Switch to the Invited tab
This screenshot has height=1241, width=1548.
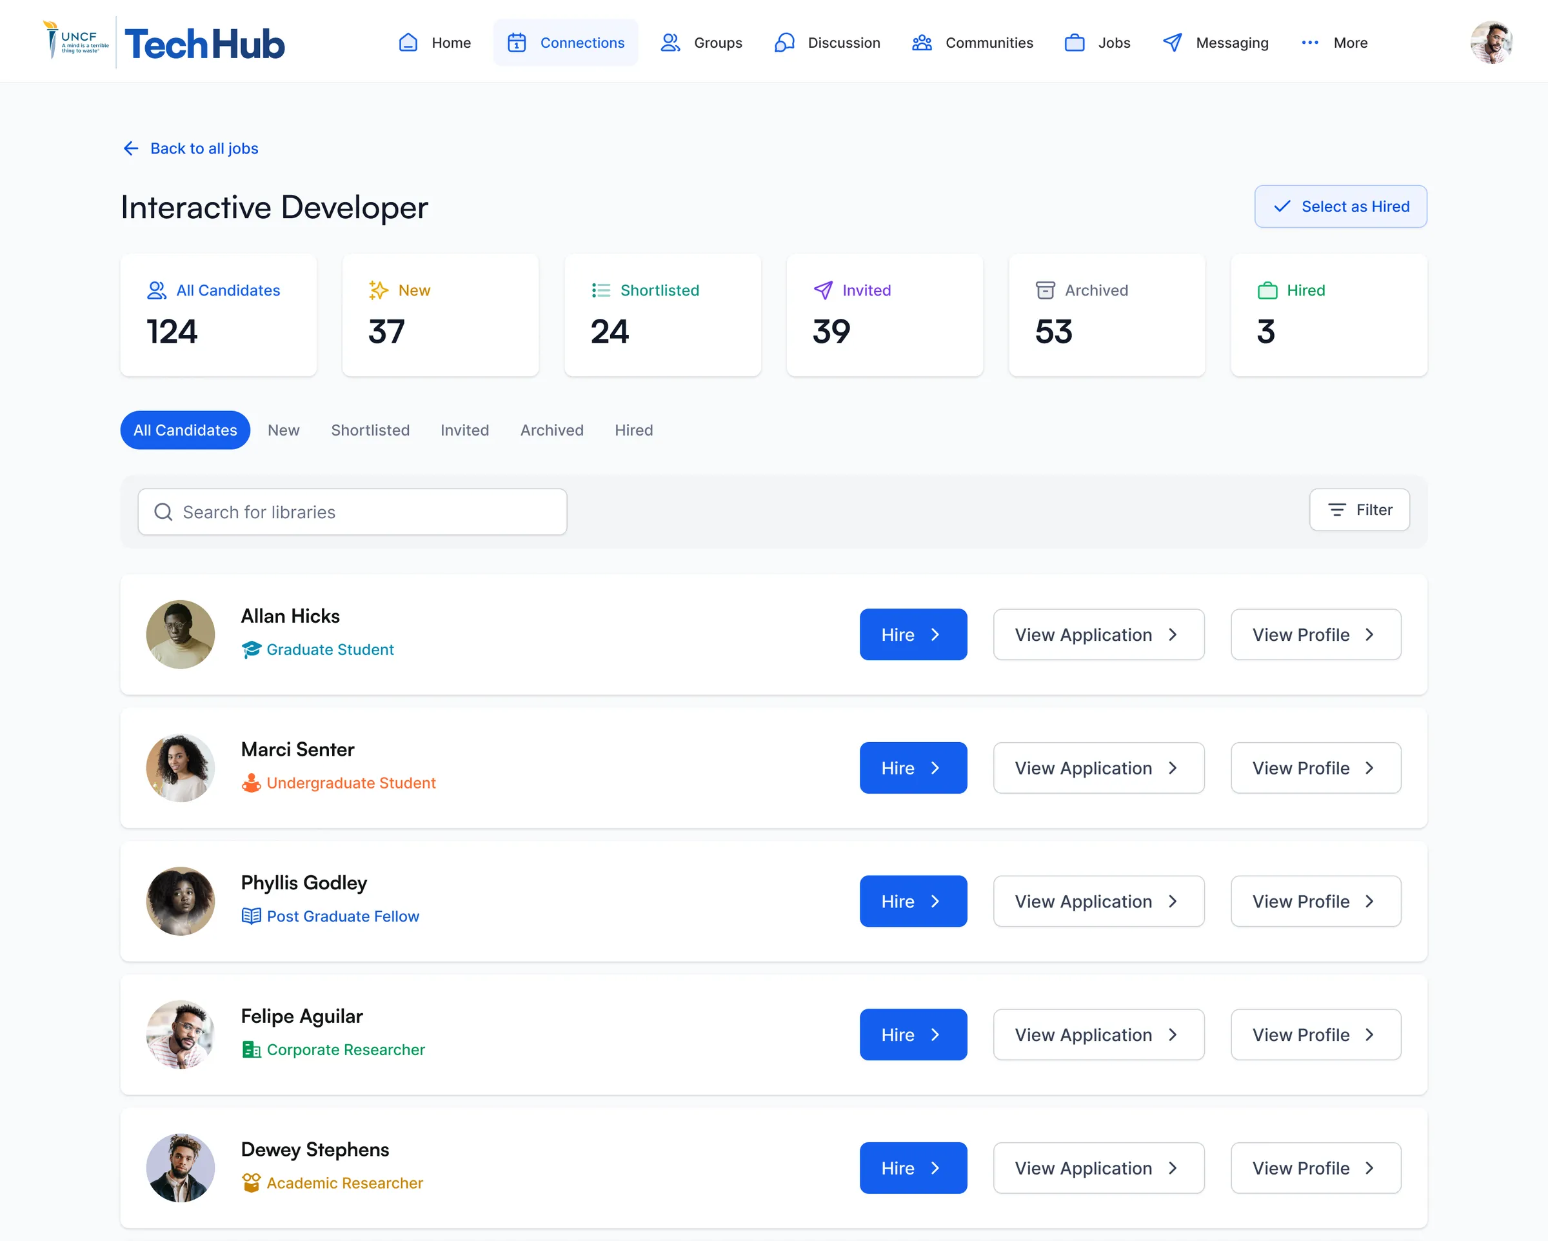pos(464,430)
